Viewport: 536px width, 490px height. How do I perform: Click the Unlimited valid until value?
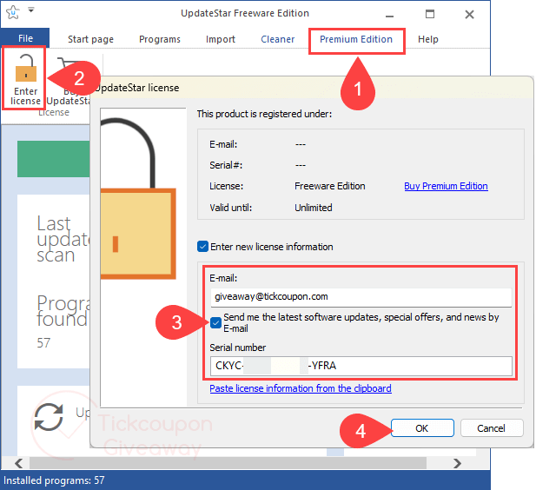tap(314, 208)
